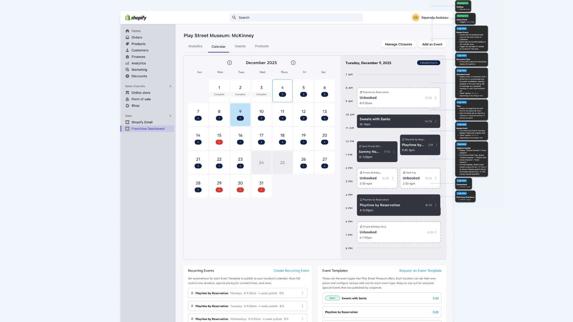This screenshot has height=322, width=573.
Task: Switch to the Analytics tab
Action: 195,46
